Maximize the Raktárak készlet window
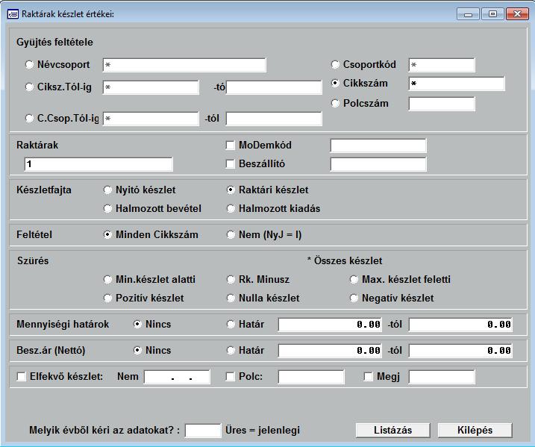The width and height of the screenshot is (535, 447). click(x=492, y=14)
